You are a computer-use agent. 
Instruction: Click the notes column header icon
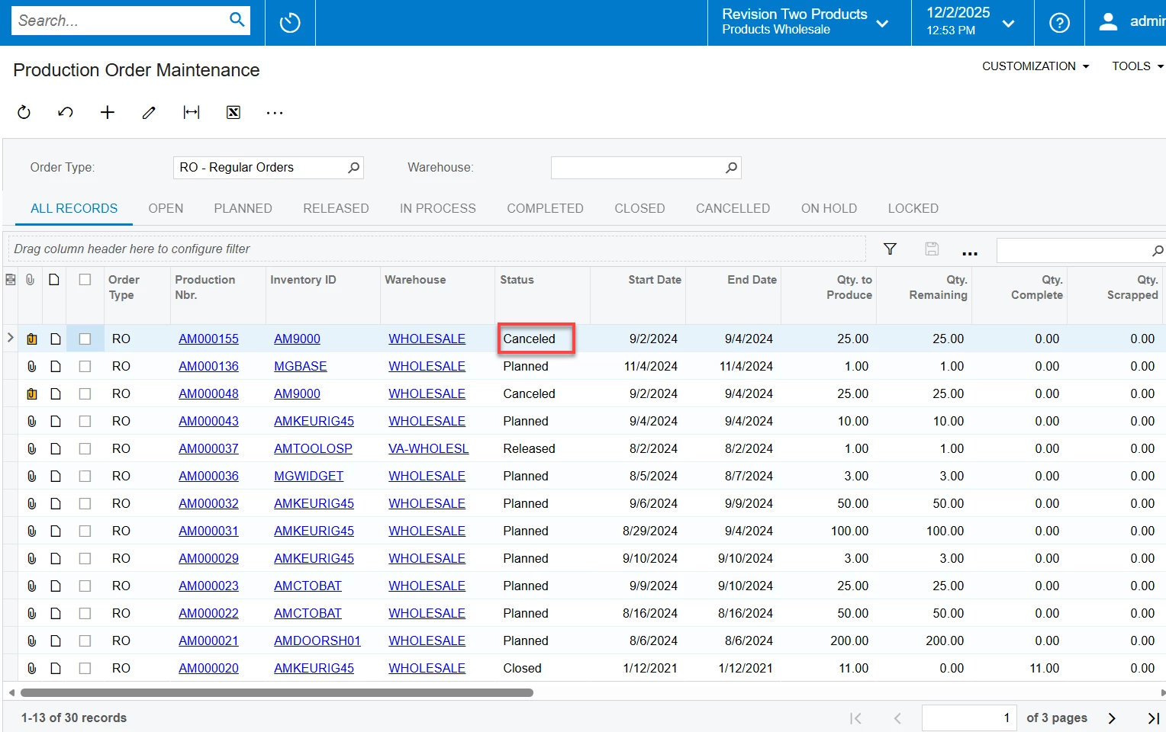(54, 280)
